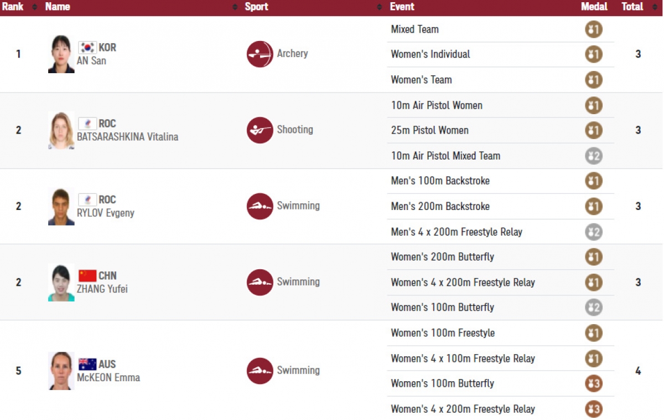Click the China flag next to CHN
The image size is (664, 420).
(87, 275)
